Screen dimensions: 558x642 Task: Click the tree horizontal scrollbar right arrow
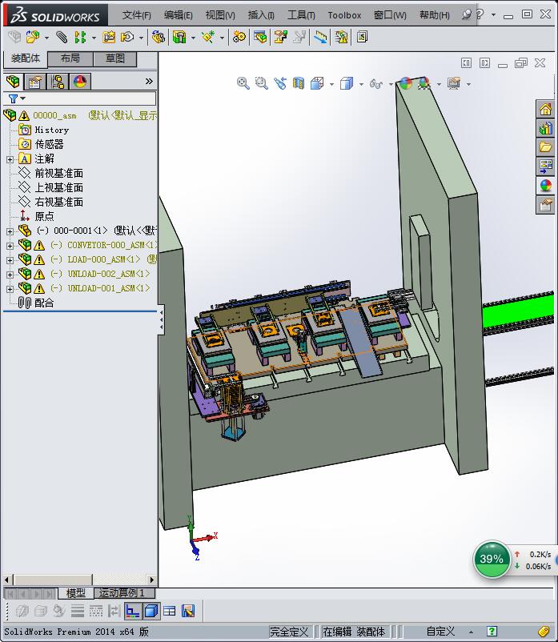coord(152,580)
